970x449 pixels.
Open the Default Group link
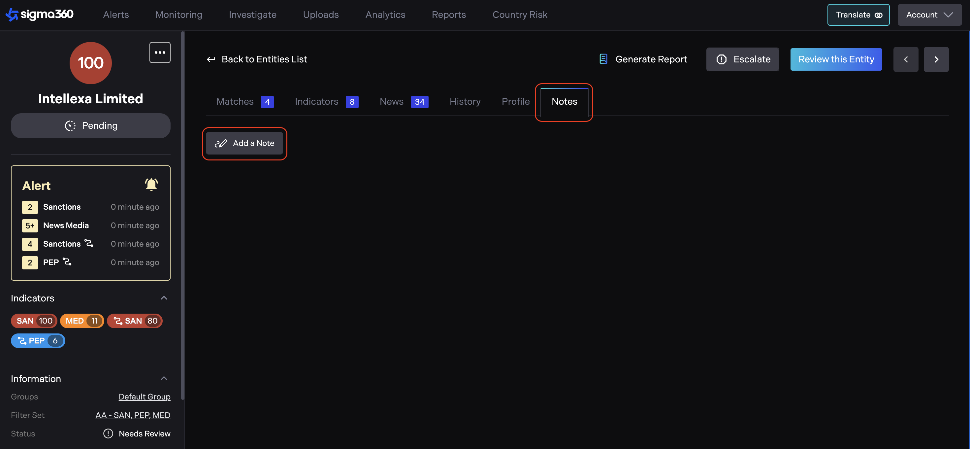144,397
